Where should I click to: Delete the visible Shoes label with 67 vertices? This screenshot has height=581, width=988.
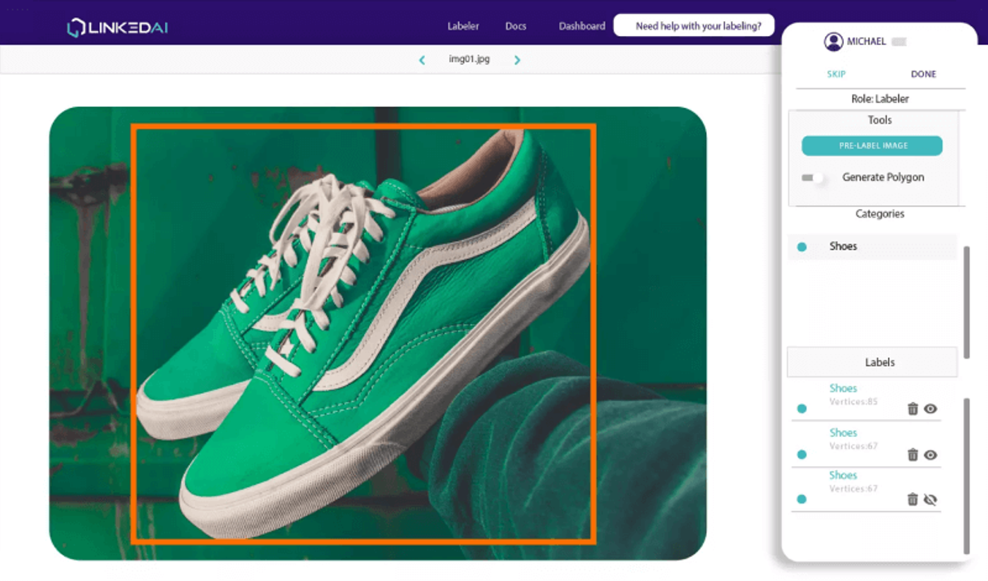pos(912,455)
